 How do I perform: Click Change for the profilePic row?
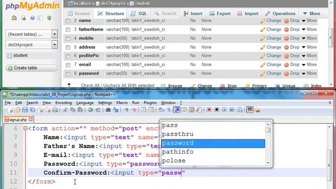click(271, 56)
